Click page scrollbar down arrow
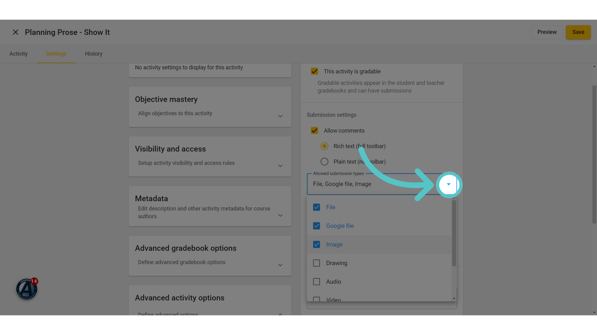Viewport: 597px width, 335px height. tap(594, 313)
